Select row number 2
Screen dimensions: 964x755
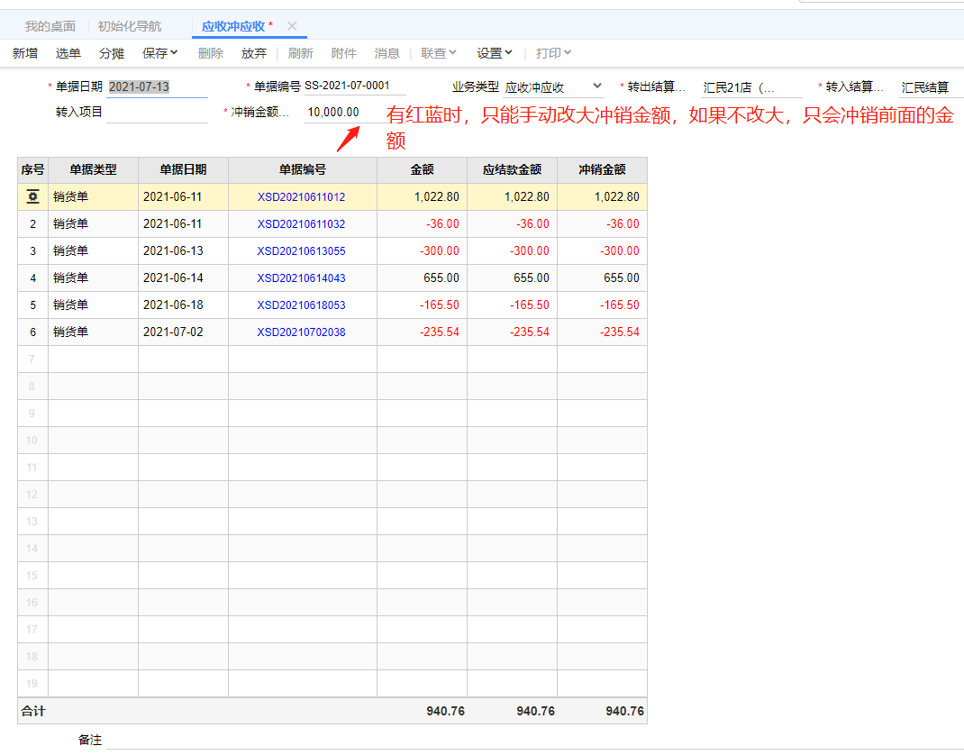(x=33, y=224)
